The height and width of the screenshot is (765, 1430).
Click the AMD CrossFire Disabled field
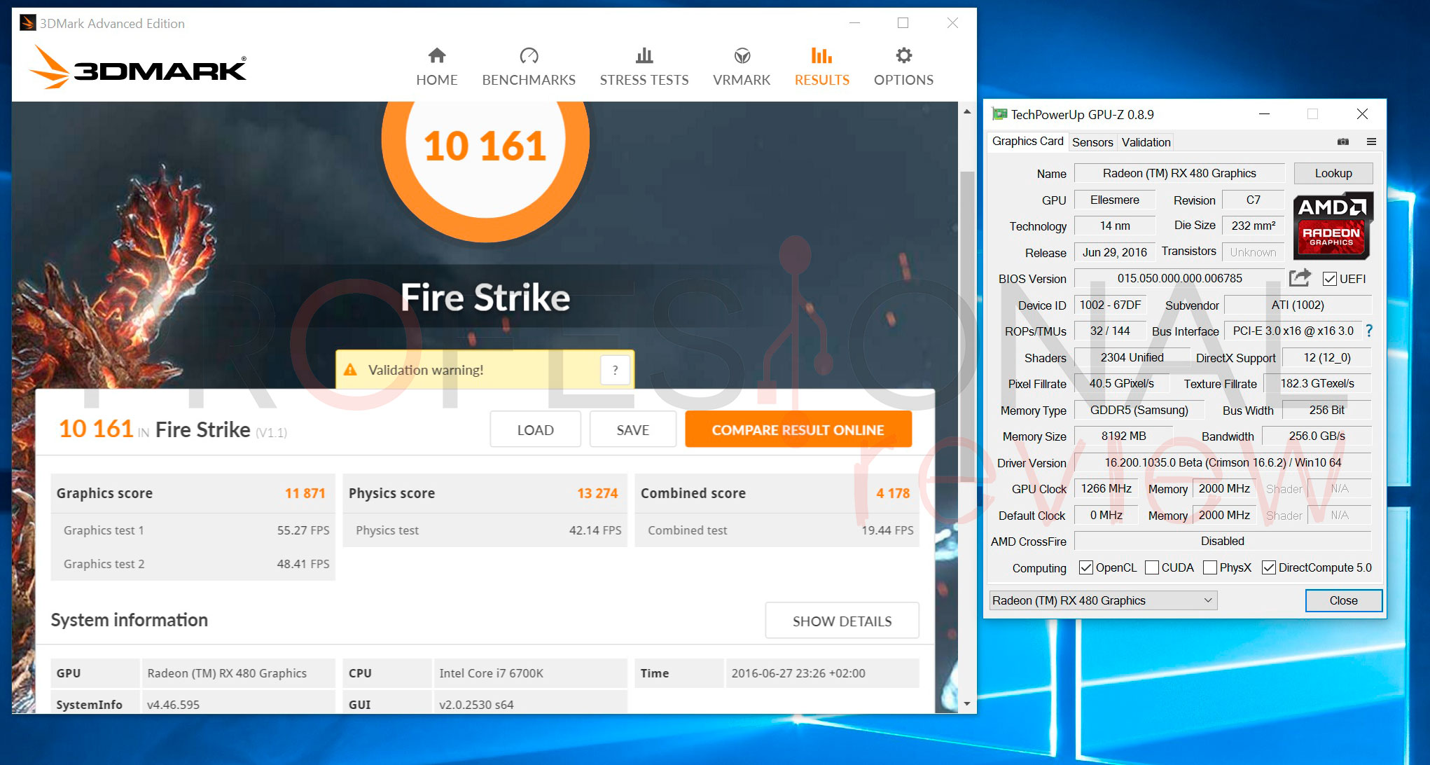[1223, 541]
